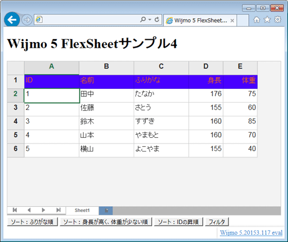Select the weight cell 60
288x242 pixels.
coord(240,109)
